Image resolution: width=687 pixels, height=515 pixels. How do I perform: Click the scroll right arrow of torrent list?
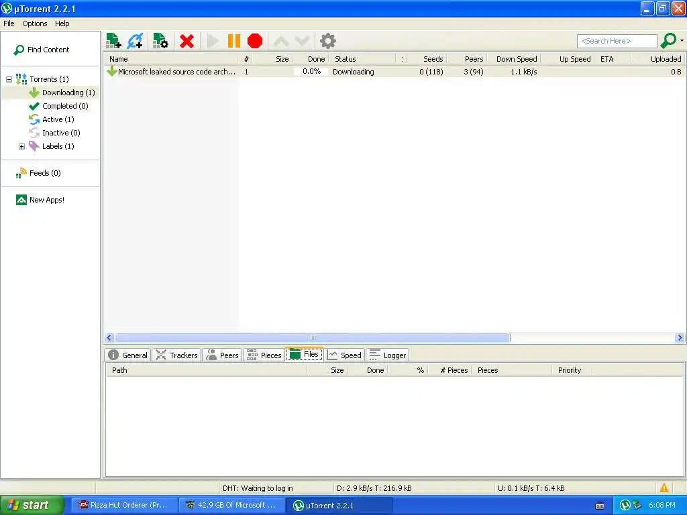pyautogui.click(x=680, y=338)
